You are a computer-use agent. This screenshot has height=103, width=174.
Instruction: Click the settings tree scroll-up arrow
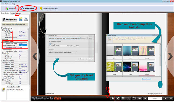point(28,28)
